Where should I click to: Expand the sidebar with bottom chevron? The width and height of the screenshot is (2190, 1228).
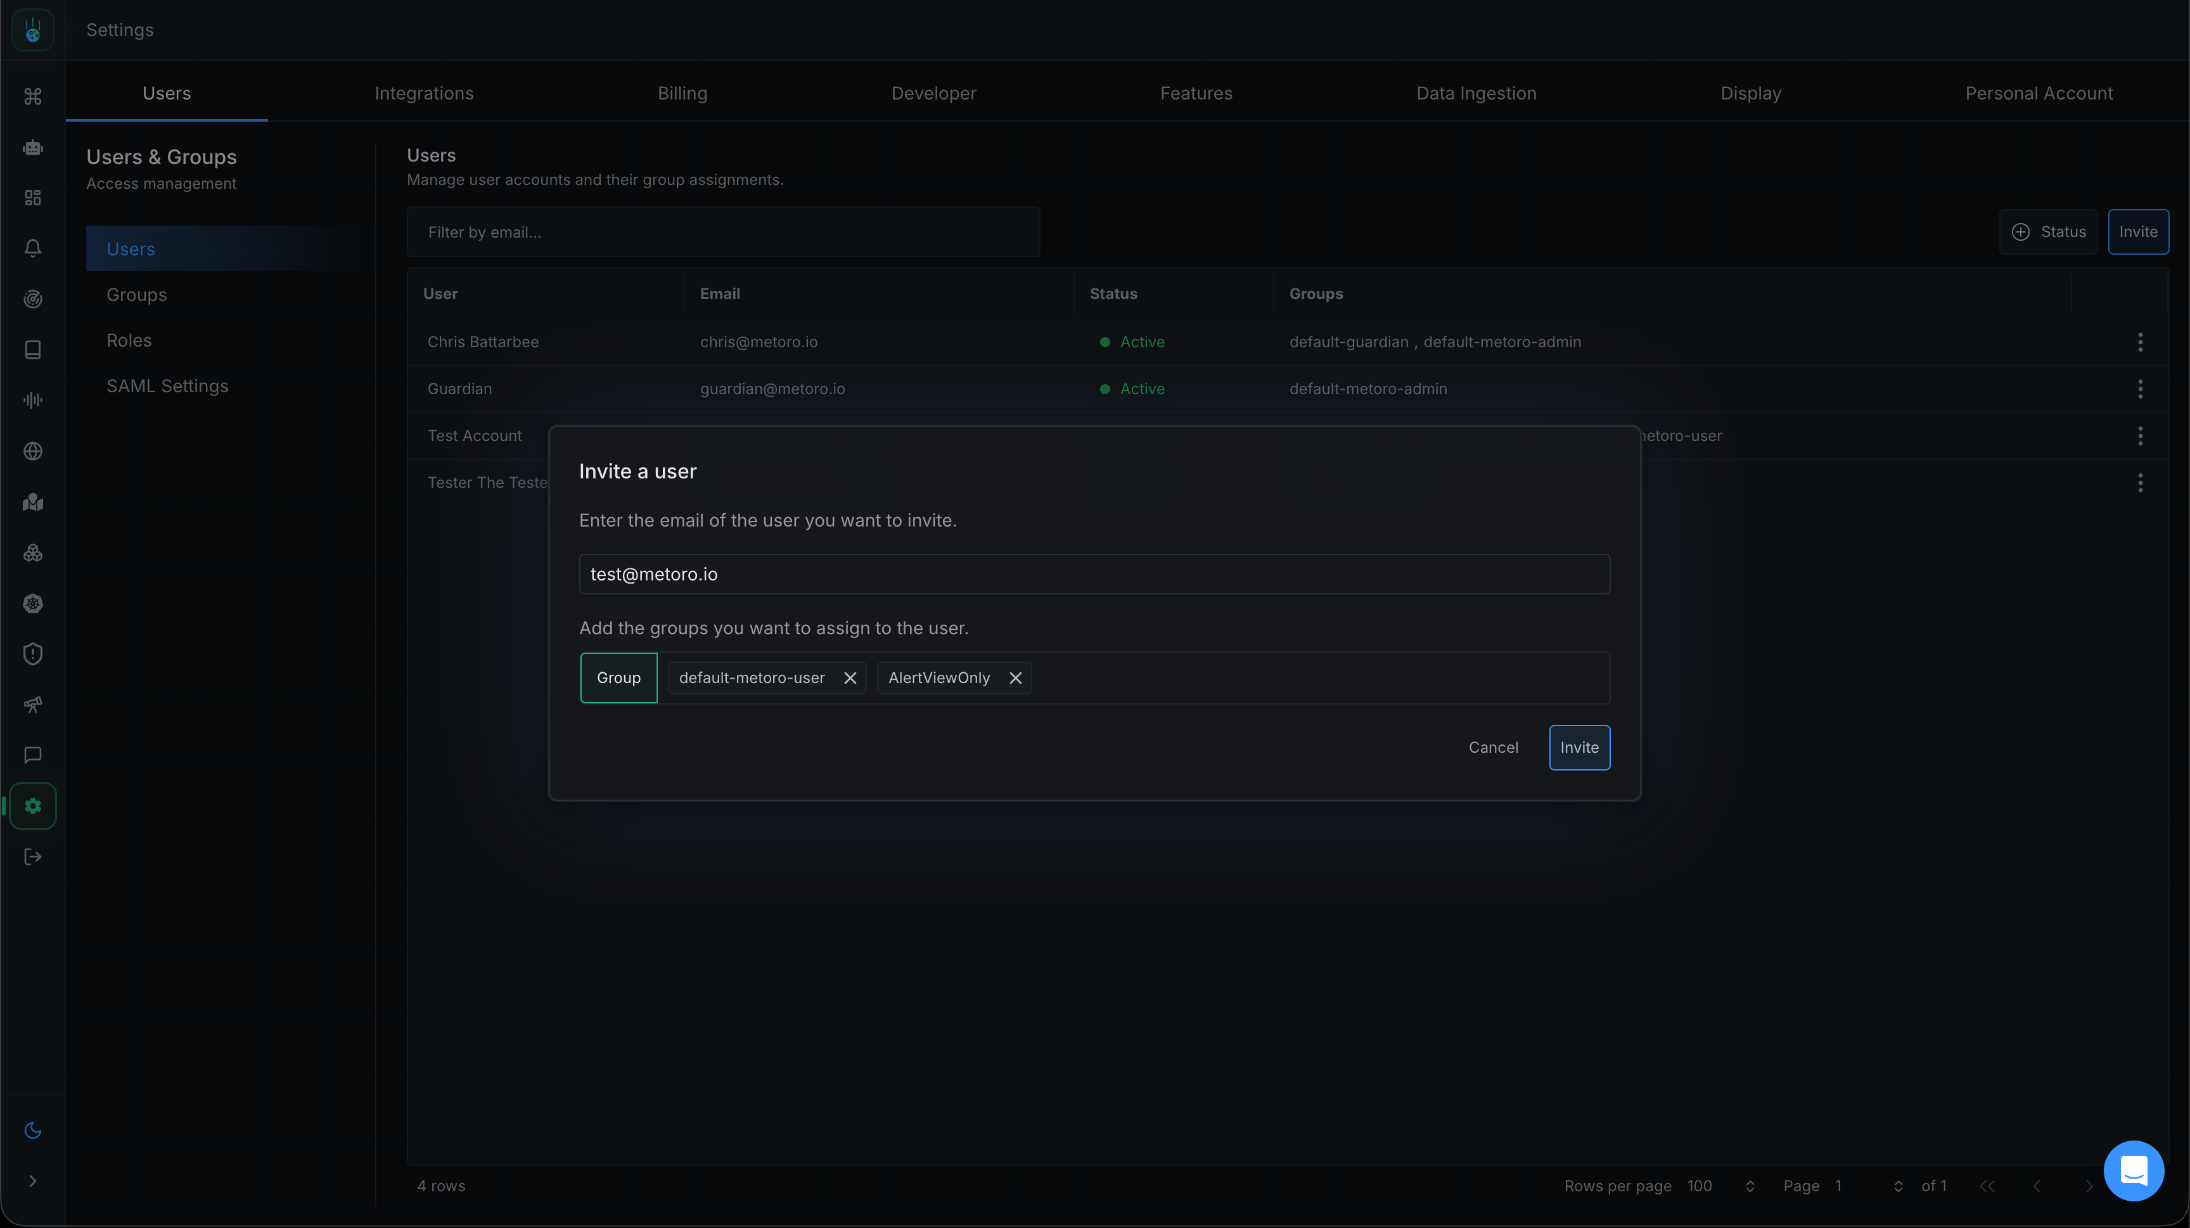tap(32, 1181)
